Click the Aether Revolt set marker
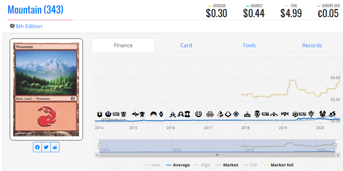Image resolution: width=343 pixels, height=171 pixels. click(210, 115)
